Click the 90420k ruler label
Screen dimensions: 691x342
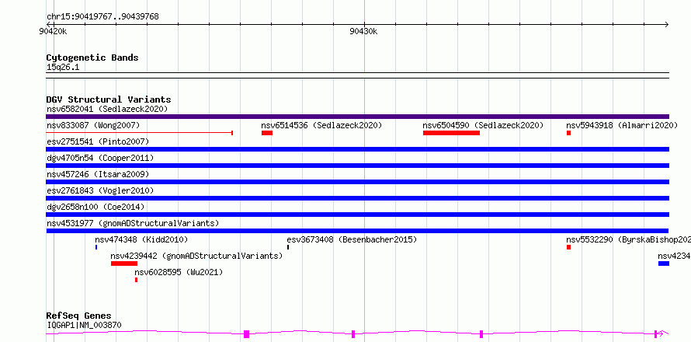[x=53, y=31]
